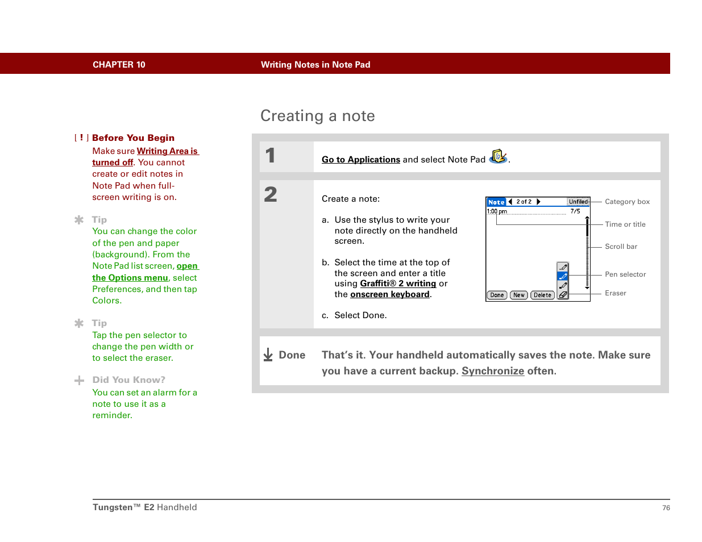This screenshot has height=542, width=702.
Task: Click the scroll bar down arrow
Action: 587,288
